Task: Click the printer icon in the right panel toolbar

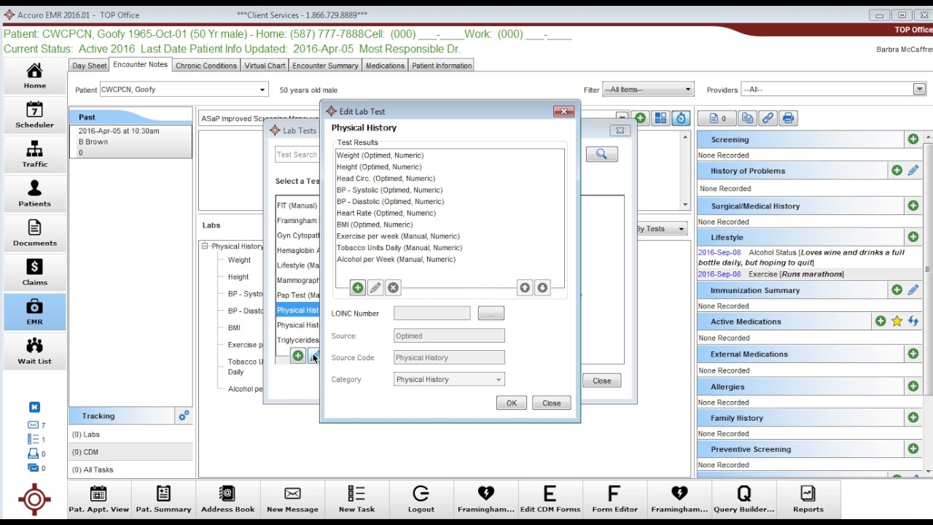Action: click(788, 118)
